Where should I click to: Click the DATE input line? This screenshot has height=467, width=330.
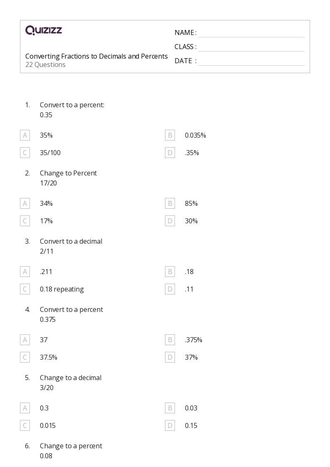tap(251, 61)
